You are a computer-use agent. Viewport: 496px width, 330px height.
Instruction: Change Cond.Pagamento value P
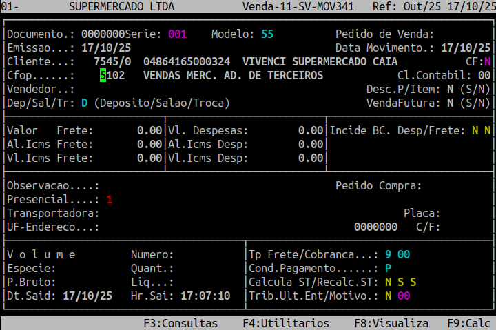pos(389,268)
